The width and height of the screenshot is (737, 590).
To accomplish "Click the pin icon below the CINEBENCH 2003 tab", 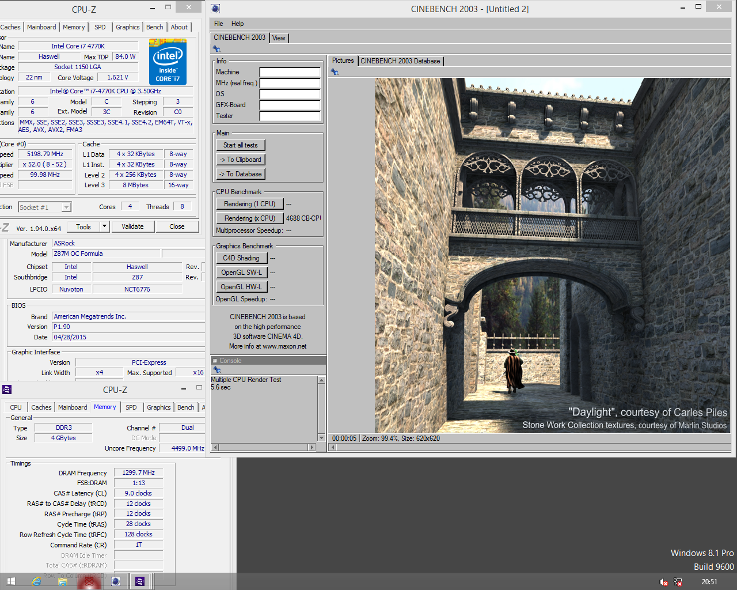I will (216, 49).
